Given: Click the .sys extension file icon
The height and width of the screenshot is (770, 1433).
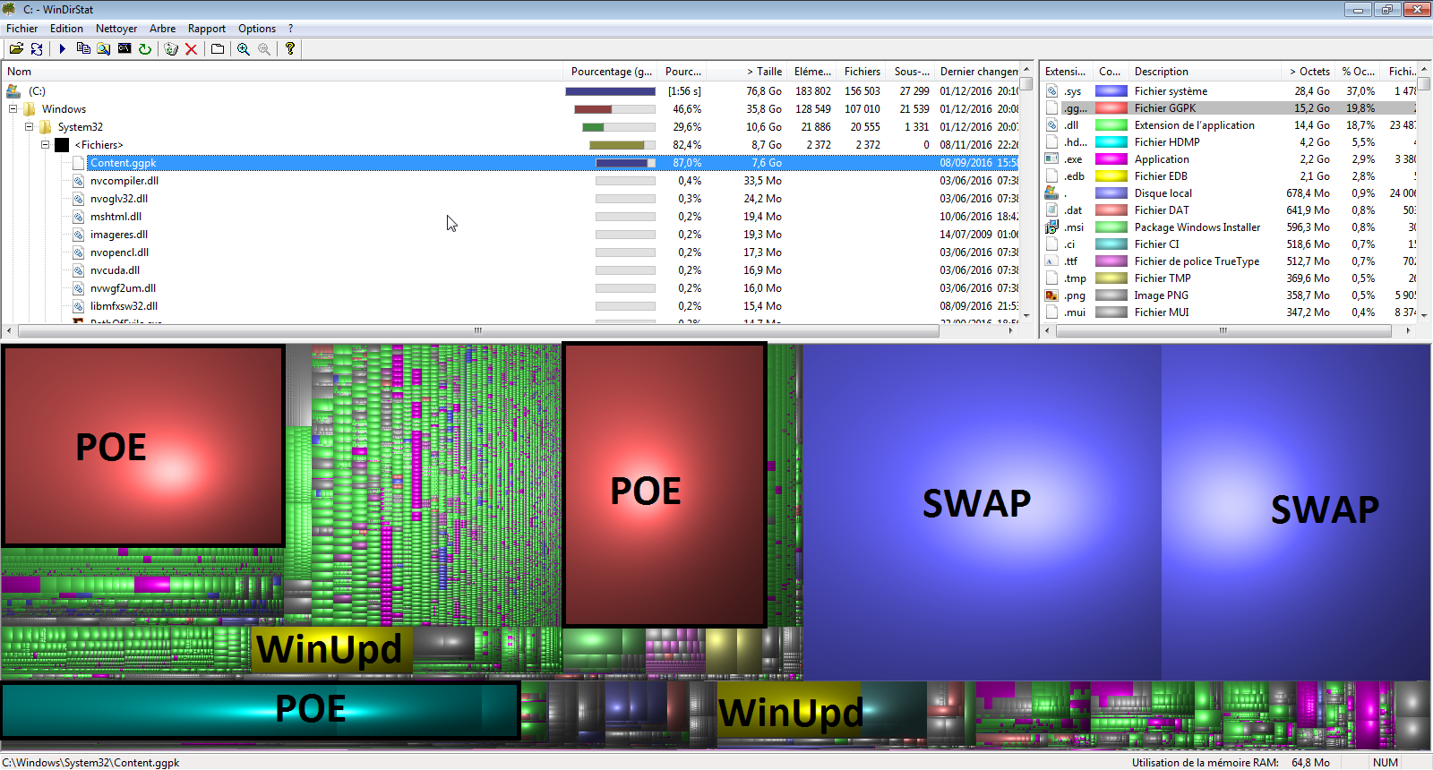Looking at the screenshot, I should click(1052, 91).
